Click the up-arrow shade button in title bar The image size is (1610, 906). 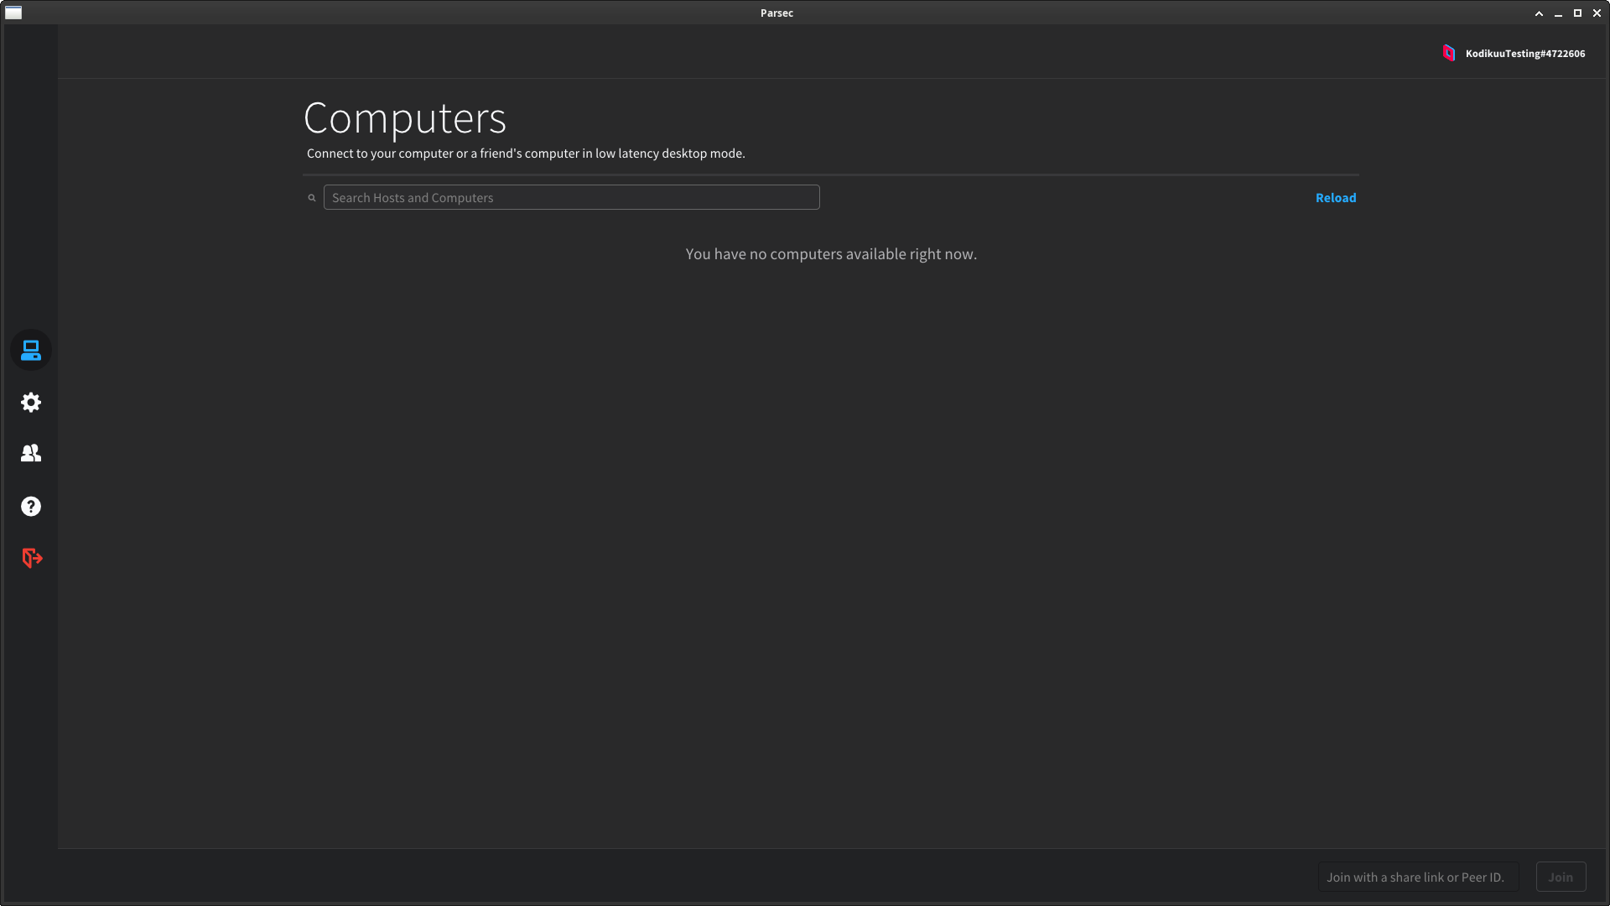pos(1539,13)
